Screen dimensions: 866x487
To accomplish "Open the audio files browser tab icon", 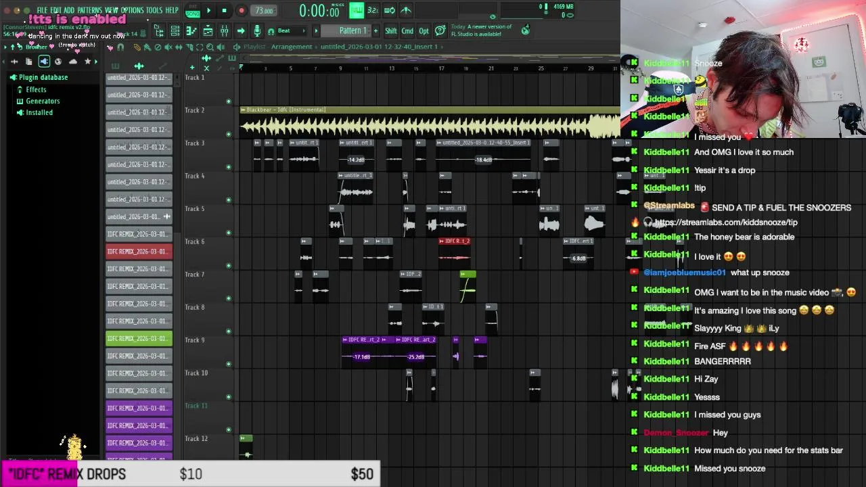I will [x=14, y=62].
